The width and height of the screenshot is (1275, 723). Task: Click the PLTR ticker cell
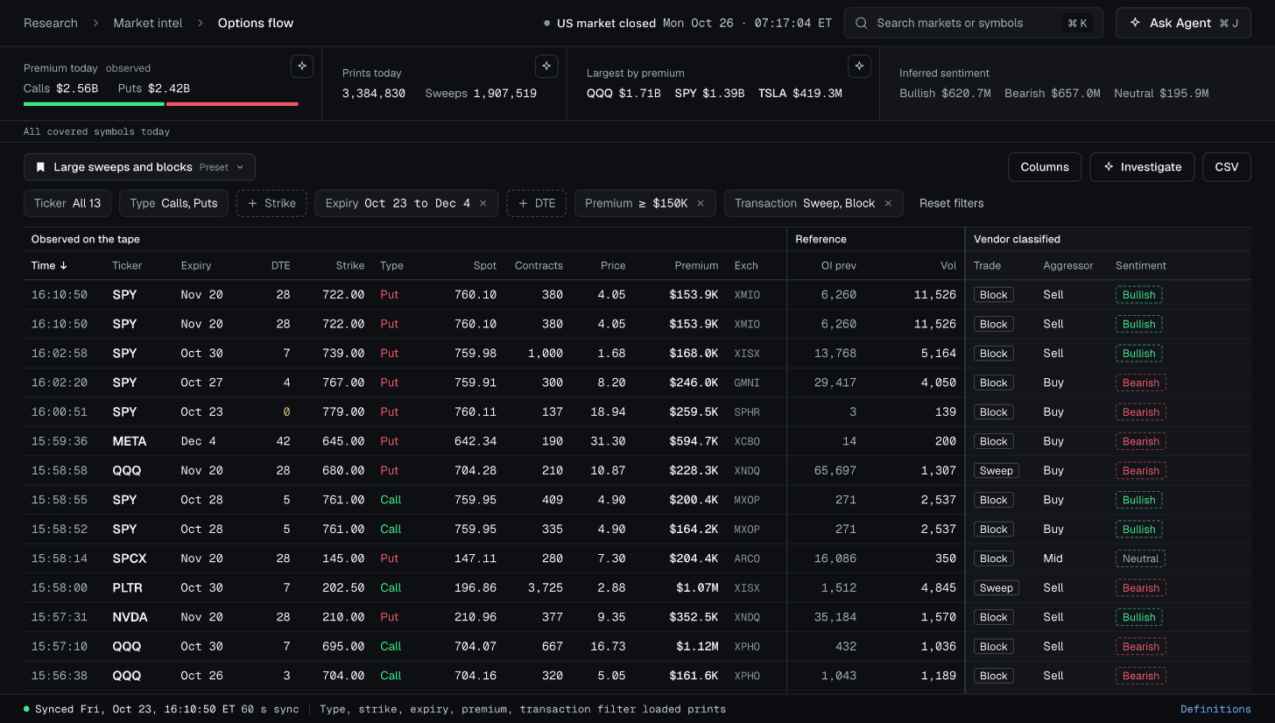[128, 587]
